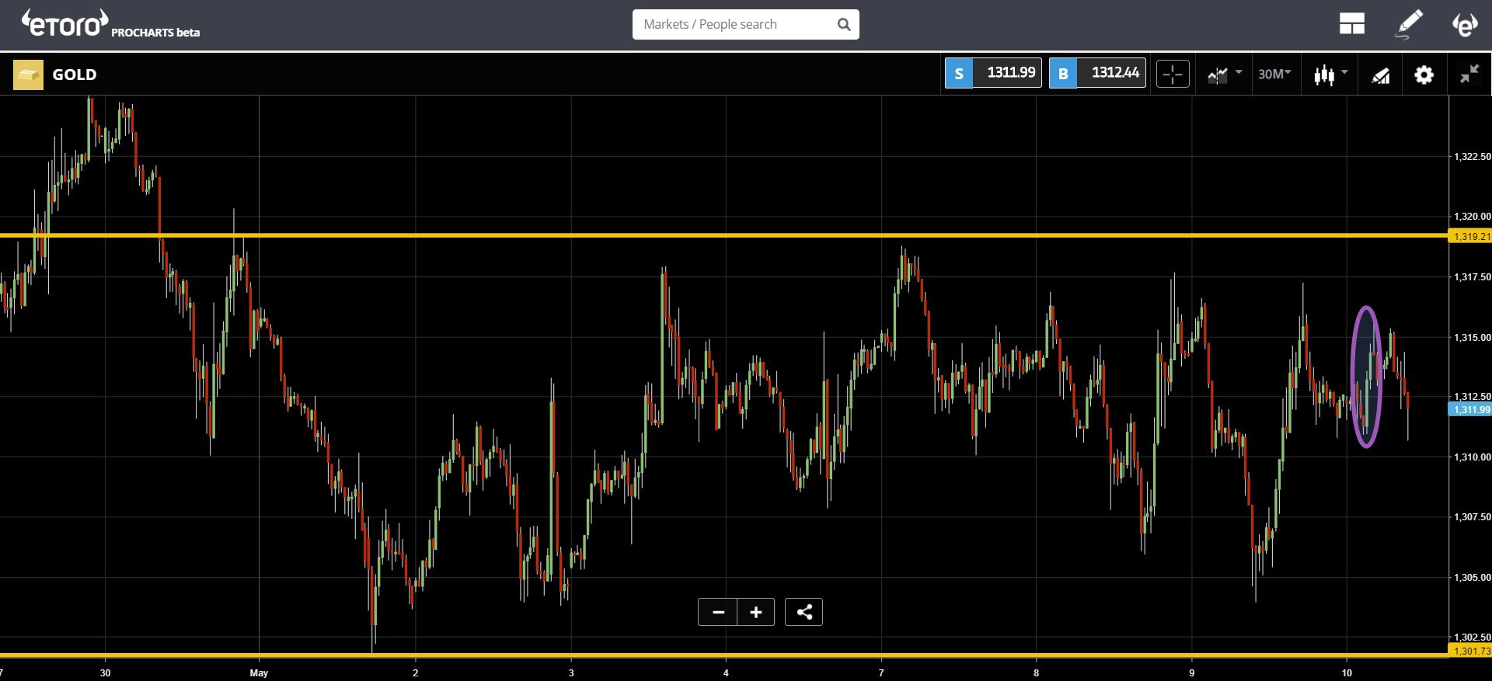Focus the Markets / People search field
This screenshot has width=1492, height=681.
(x=745, y=24)
